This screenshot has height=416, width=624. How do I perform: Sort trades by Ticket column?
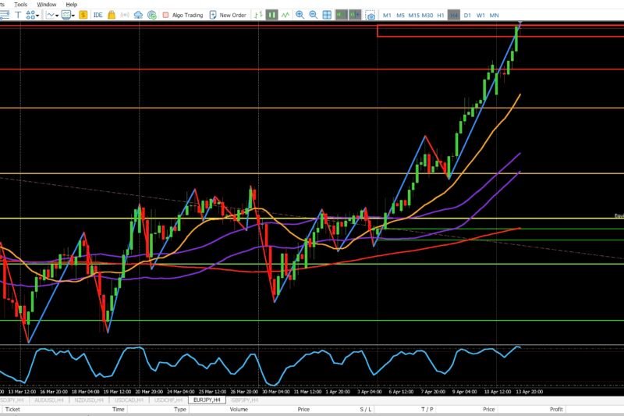pos(12,409)
